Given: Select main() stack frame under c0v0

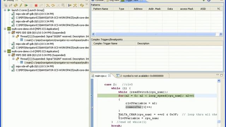Looking at the screenshot, I should click(56, 40).
